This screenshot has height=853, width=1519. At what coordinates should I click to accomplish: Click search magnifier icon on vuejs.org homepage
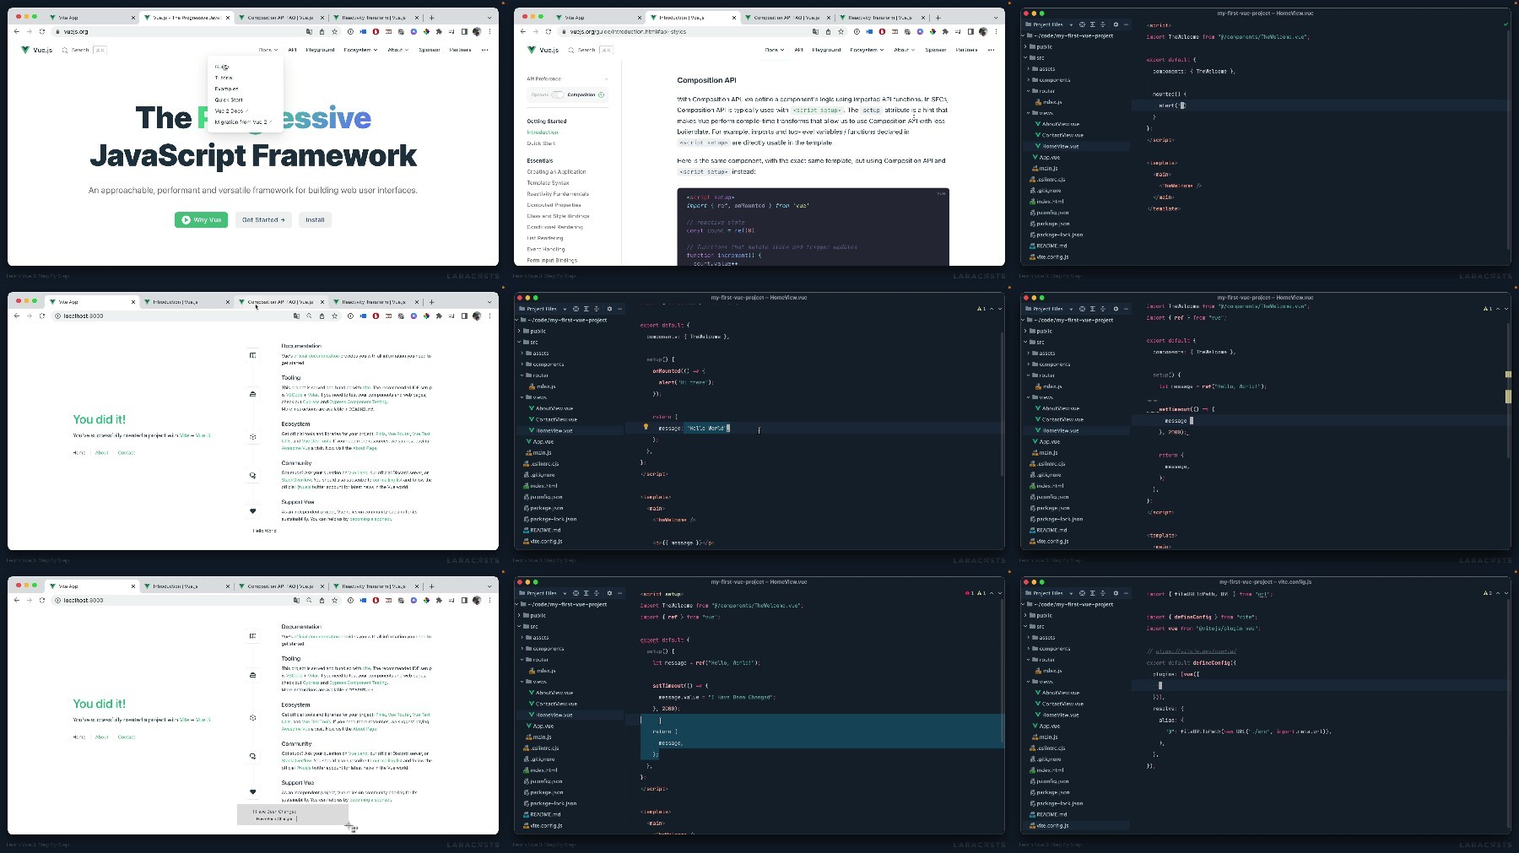[x=65, y=50]
